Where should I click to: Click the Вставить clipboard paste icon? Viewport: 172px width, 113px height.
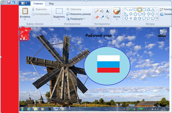(x=25, y=11)
